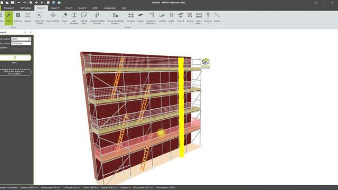
Task: Open the Help tab
Action: (124, 8)
